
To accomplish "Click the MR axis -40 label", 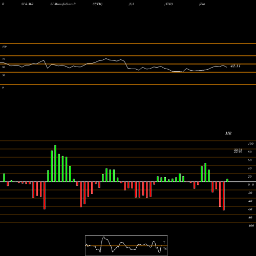I will click(x=250, y=201).
